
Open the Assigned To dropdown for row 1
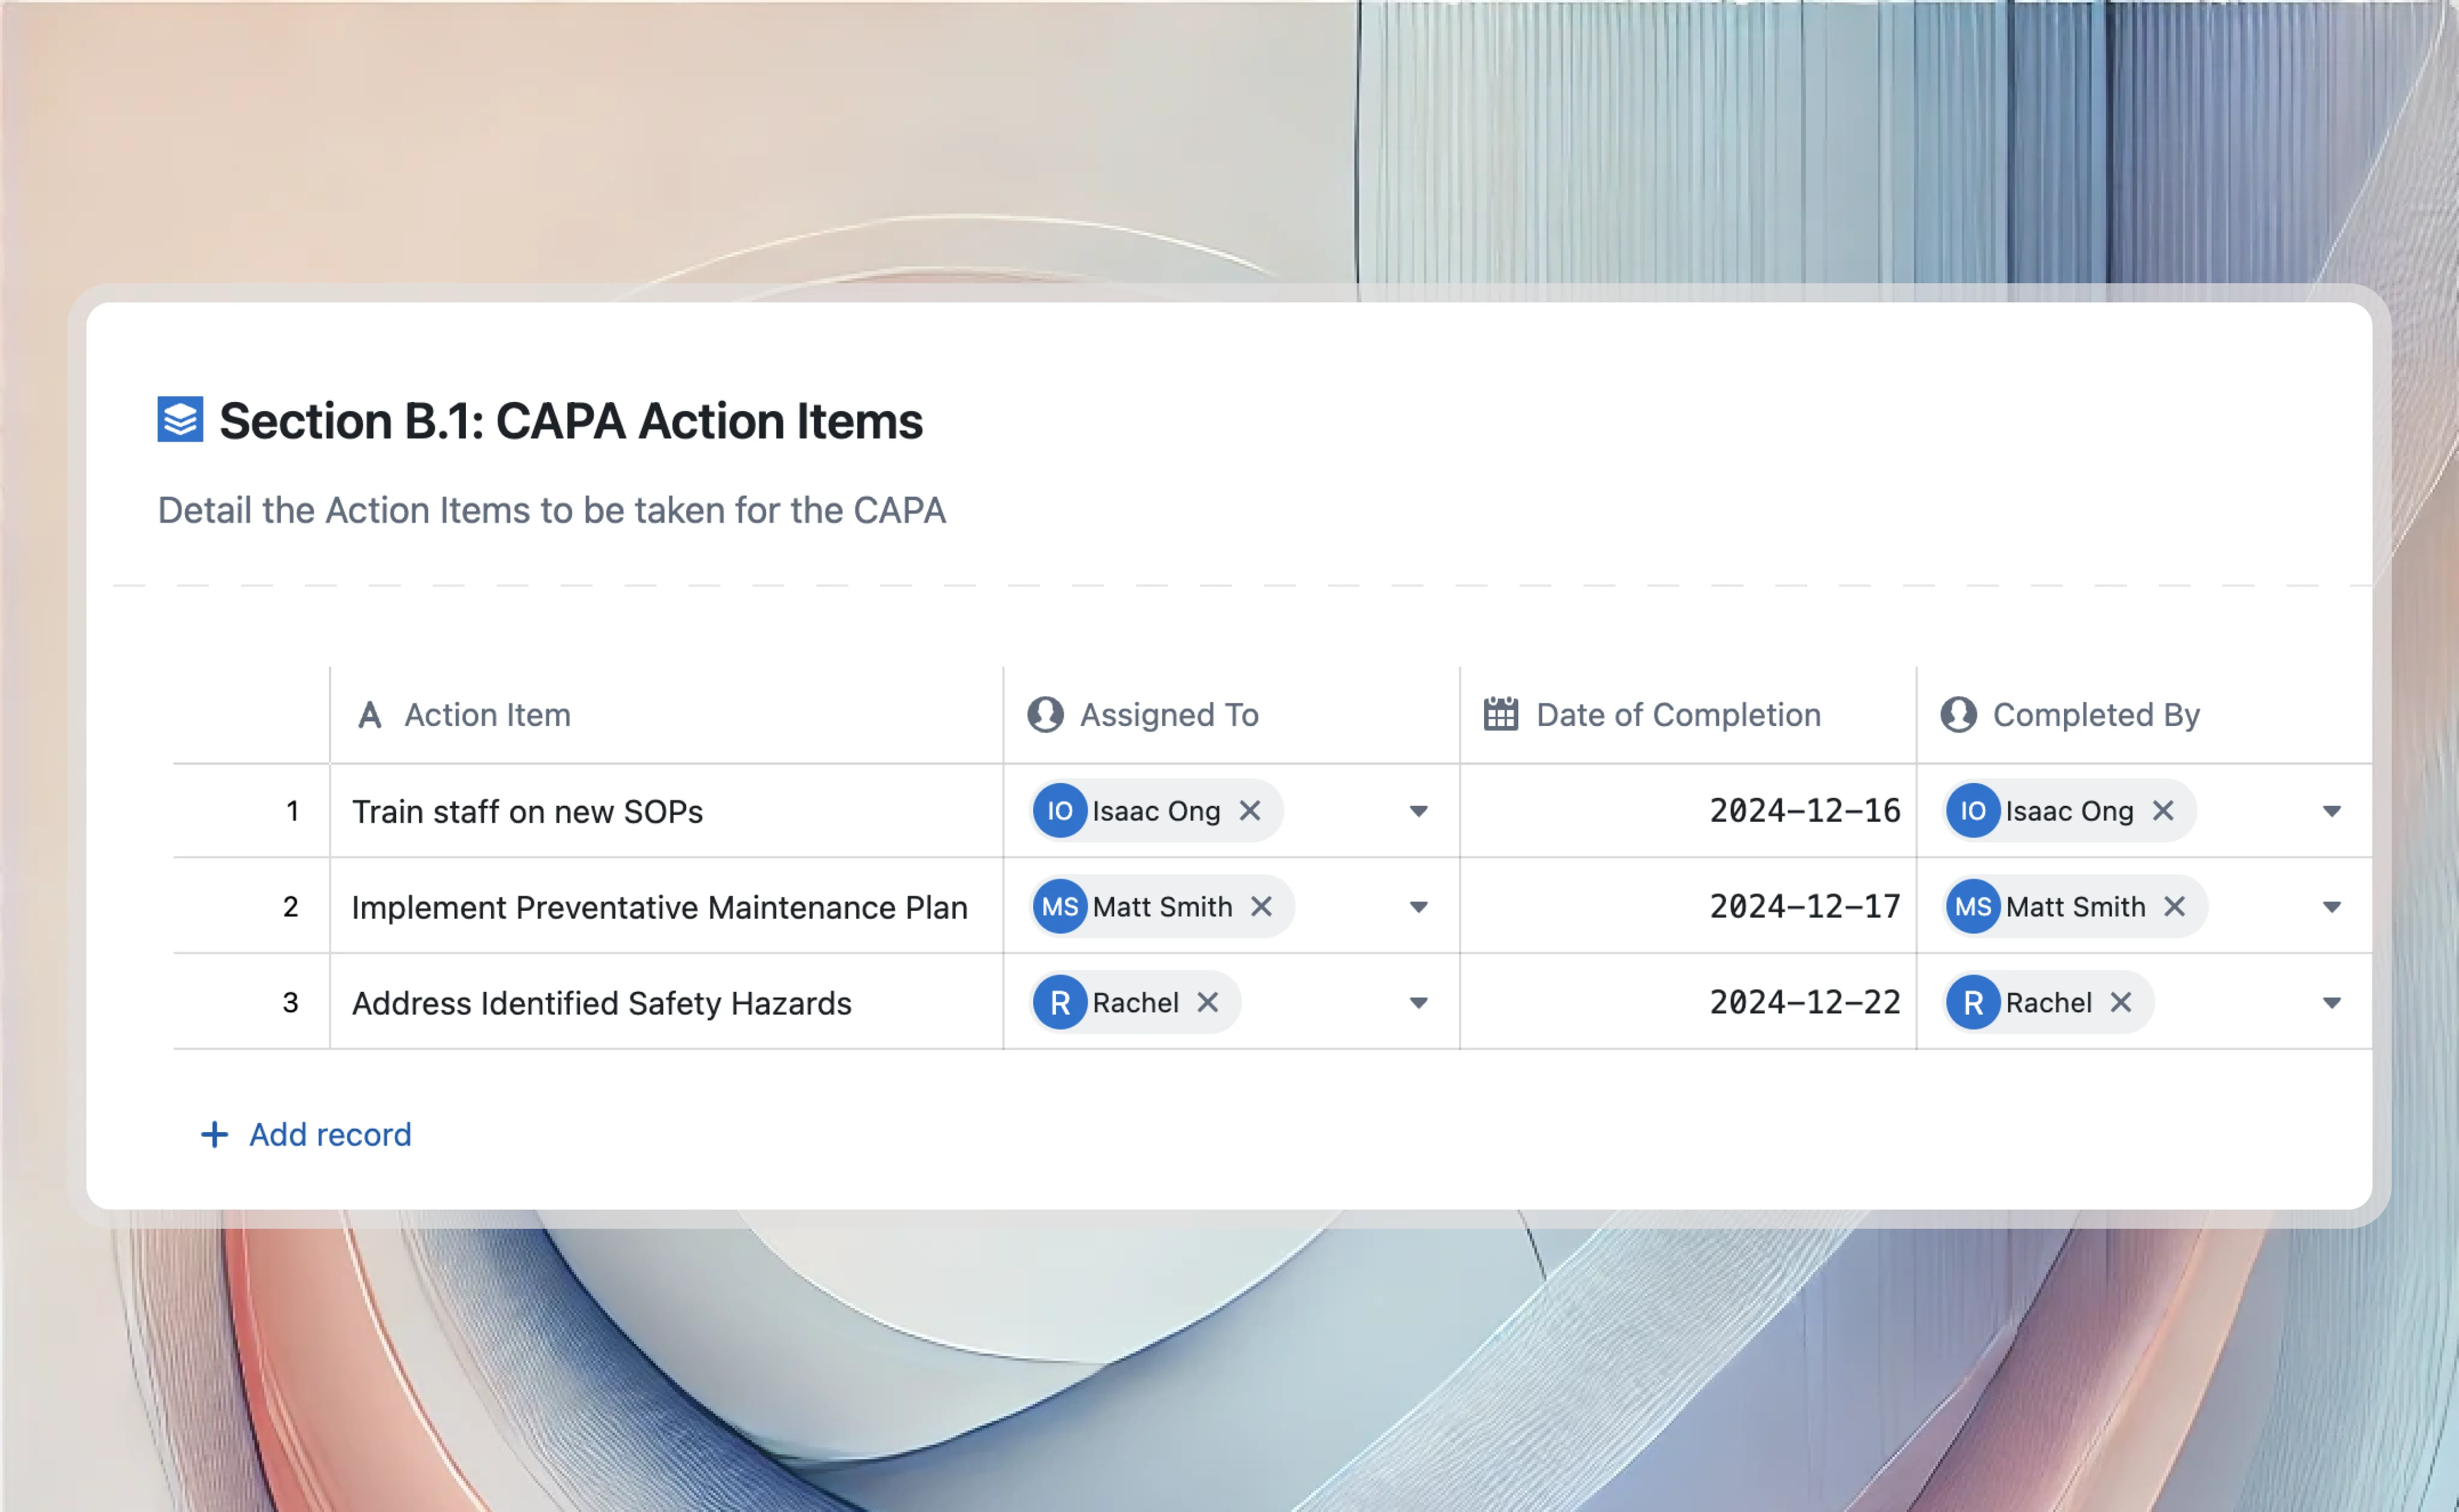click(x=1417, y=811)
